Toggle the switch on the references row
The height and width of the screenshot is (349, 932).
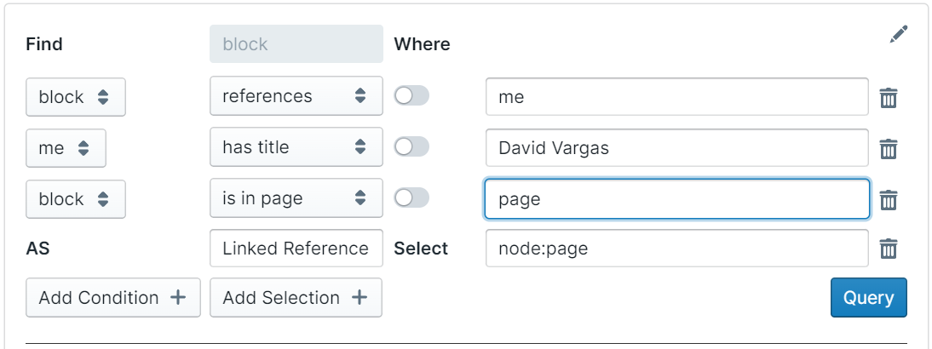click(x=411, y=96)
